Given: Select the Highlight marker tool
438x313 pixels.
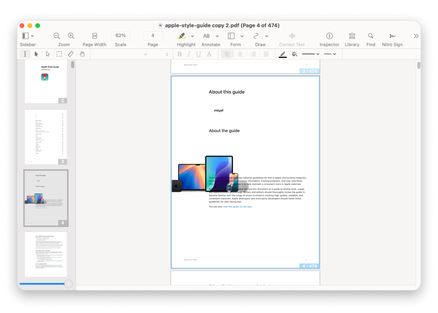Looking at the screenshot, I should tap(182, 36).
